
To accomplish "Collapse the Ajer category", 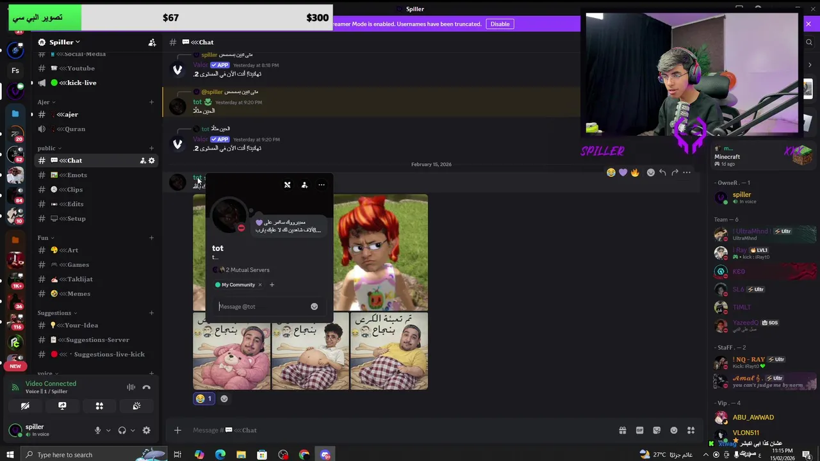I will click(x=46, y=102).
